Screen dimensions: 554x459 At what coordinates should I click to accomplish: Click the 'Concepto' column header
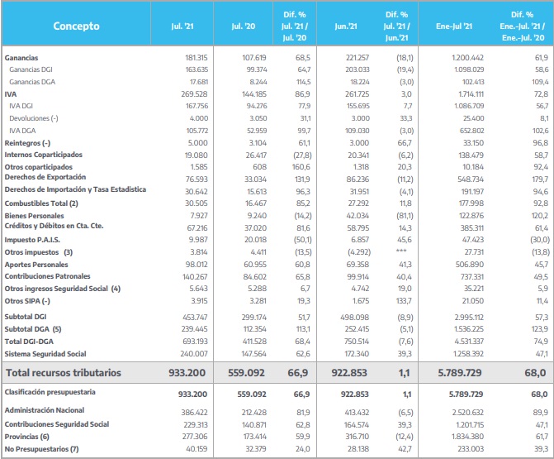coord(76,26)
